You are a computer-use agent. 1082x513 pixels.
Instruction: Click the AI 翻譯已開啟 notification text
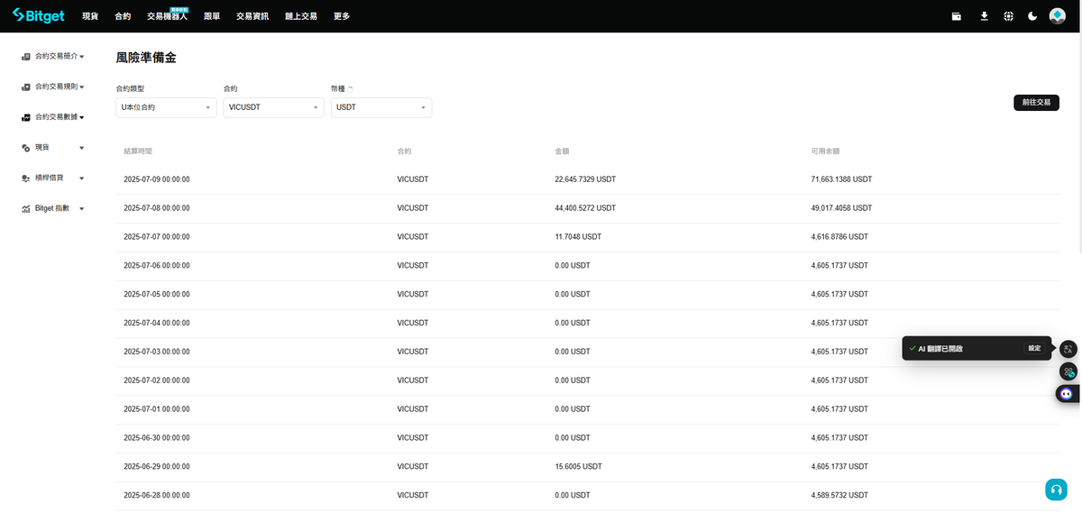point(940,348)
